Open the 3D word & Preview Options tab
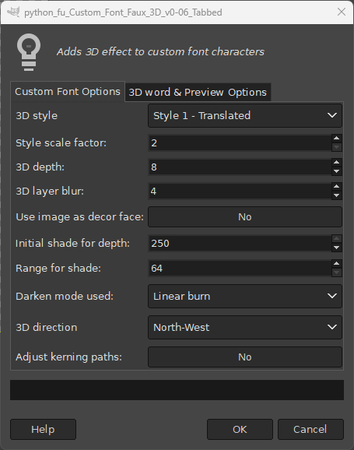This screenshot has height=450, width=354. pos(198,92)
